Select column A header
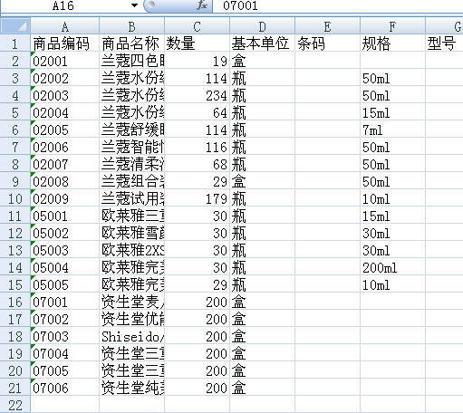 pos(65,26)
